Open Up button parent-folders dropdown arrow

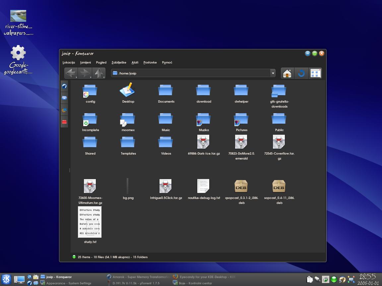click(104, 77)
